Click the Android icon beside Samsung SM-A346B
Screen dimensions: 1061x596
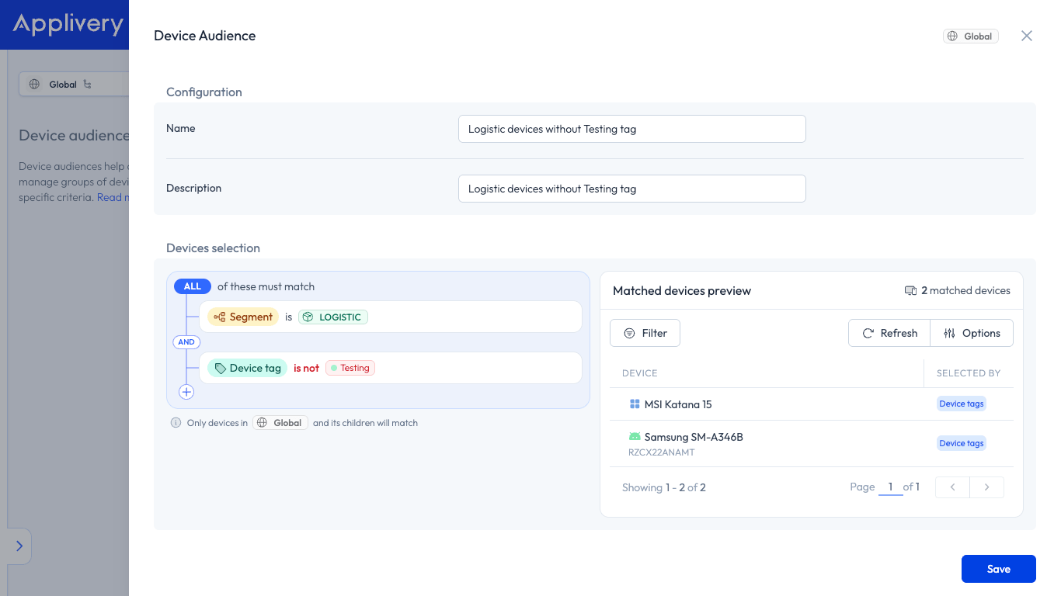[x=635, y=437]
